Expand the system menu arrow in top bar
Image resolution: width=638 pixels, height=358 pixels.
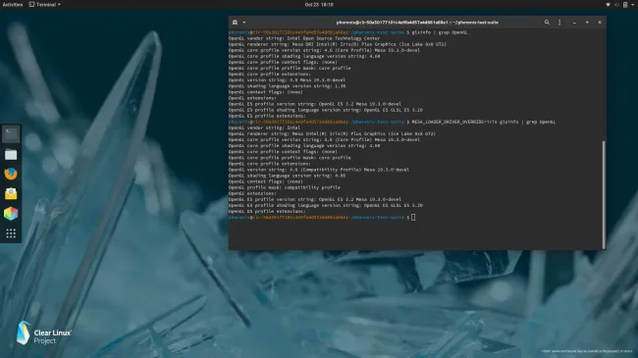pos(633,5)
